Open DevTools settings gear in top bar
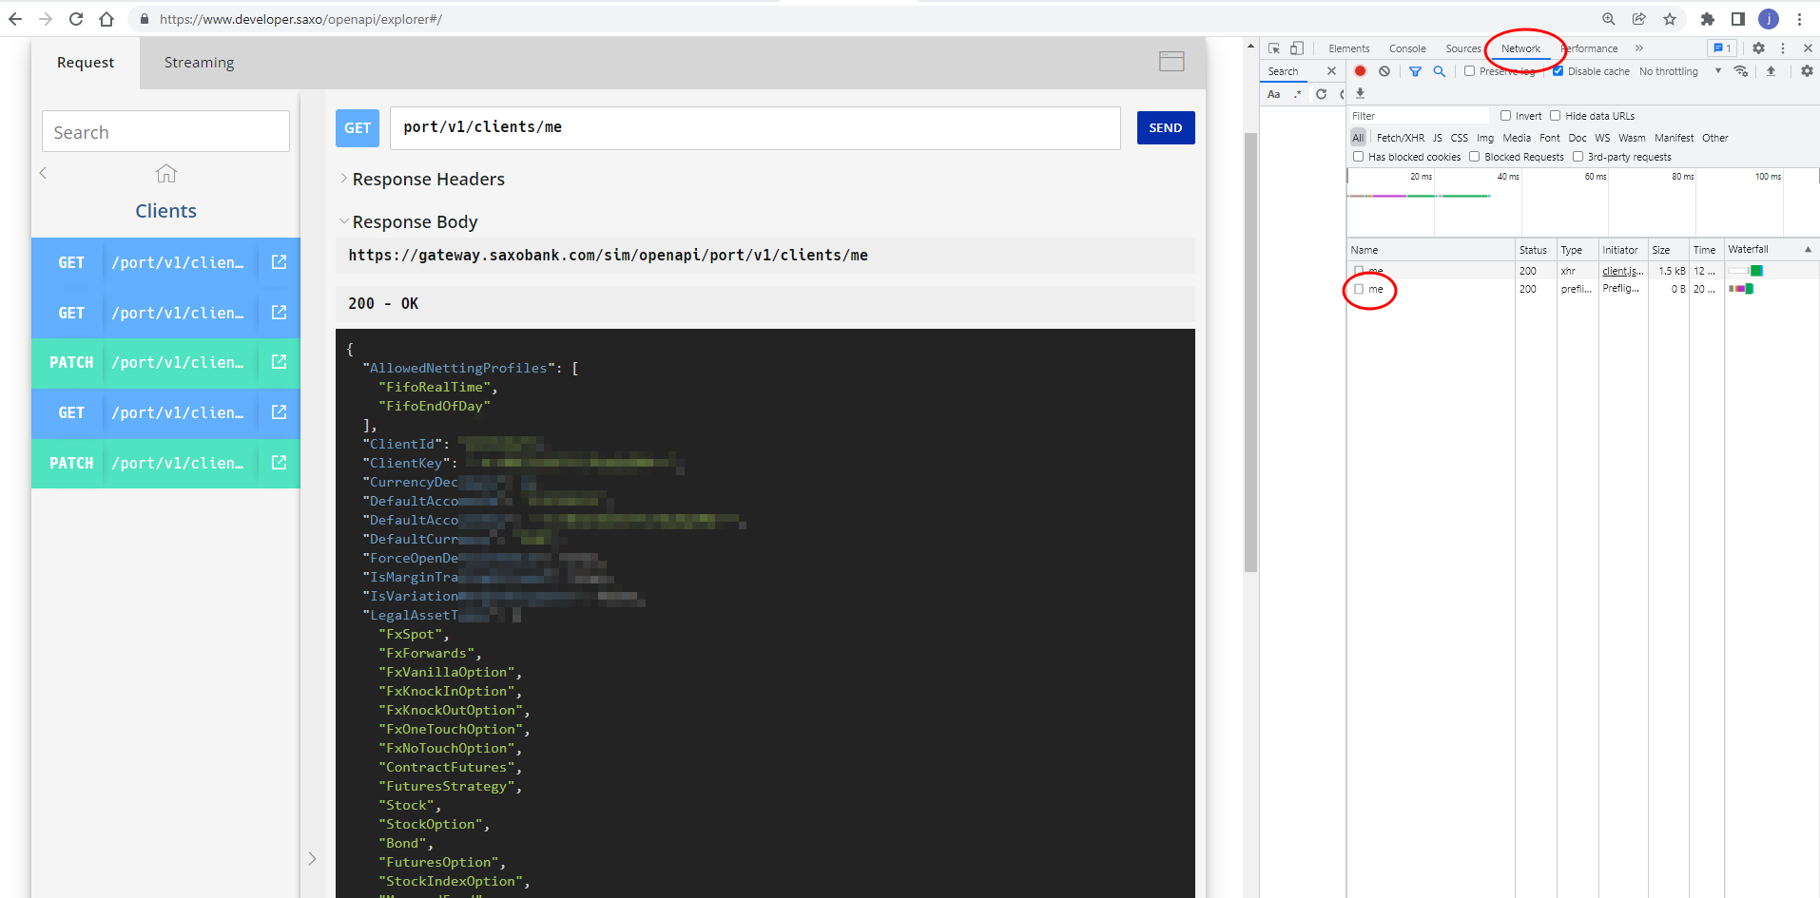Screen dimensions: 1820x898 coord(1758,48)
